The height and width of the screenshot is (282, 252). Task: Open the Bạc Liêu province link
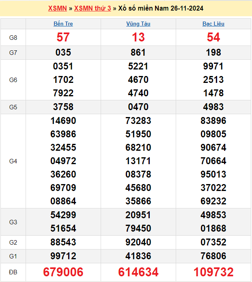213,24
